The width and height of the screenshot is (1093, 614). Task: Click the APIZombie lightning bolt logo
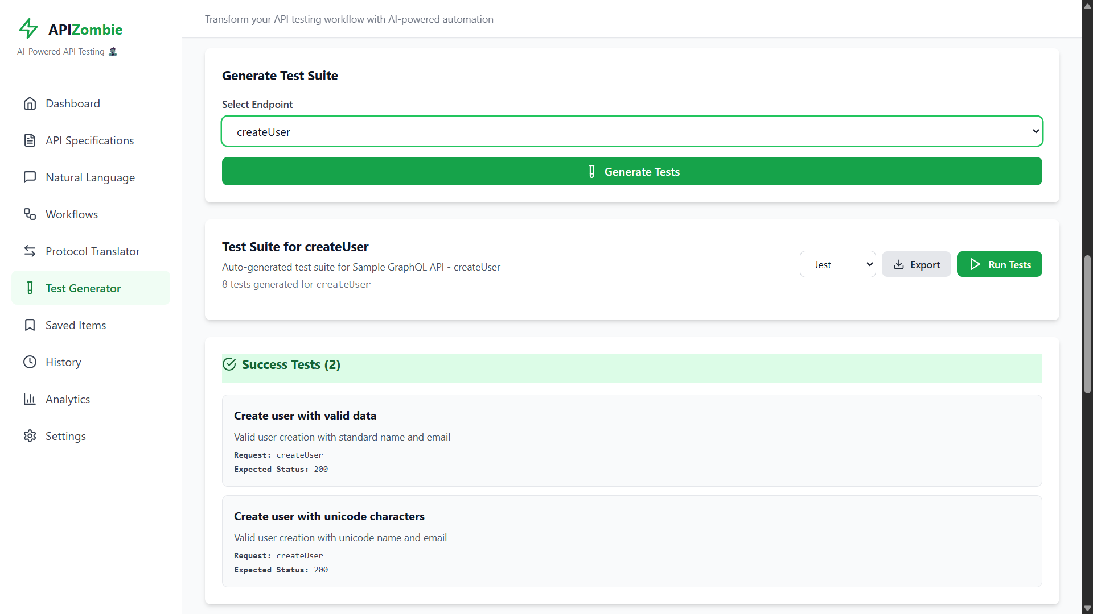click(x=28, y=28)
